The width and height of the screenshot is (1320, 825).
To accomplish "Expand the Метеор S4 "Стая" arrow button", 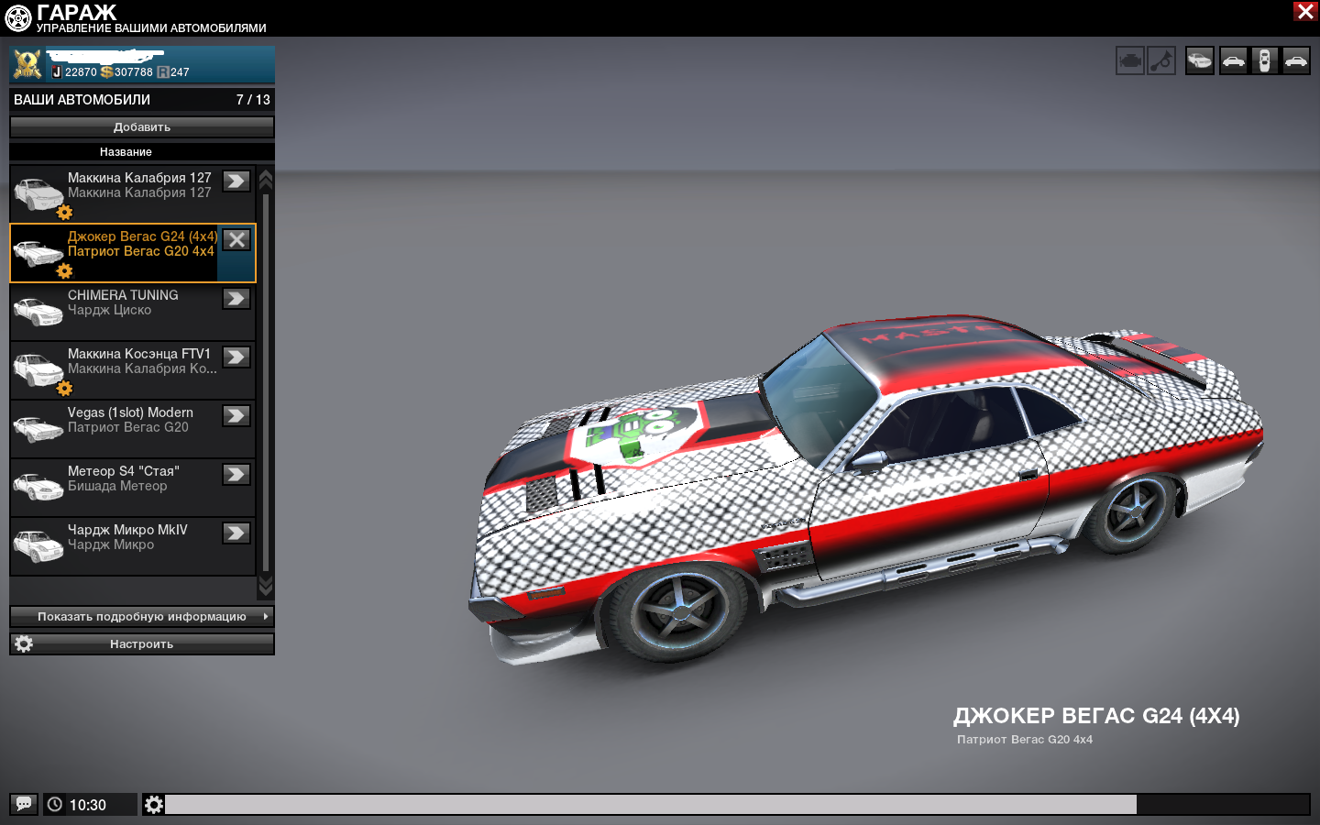I will (x=236, y=475).
